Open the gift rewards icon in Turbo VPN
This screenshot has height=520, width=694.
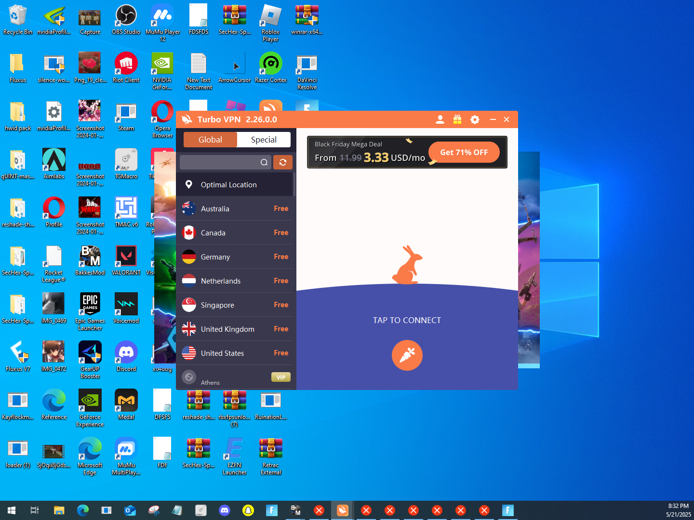pos(457,119)
